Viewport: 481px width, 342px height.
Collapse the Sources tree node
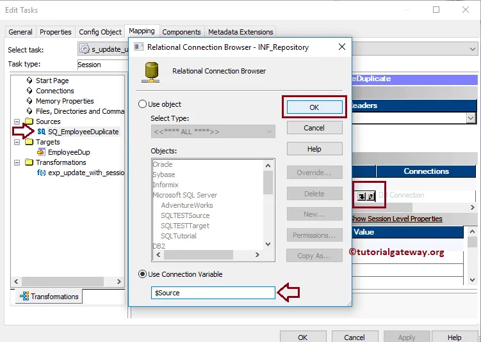click(17, 121)
